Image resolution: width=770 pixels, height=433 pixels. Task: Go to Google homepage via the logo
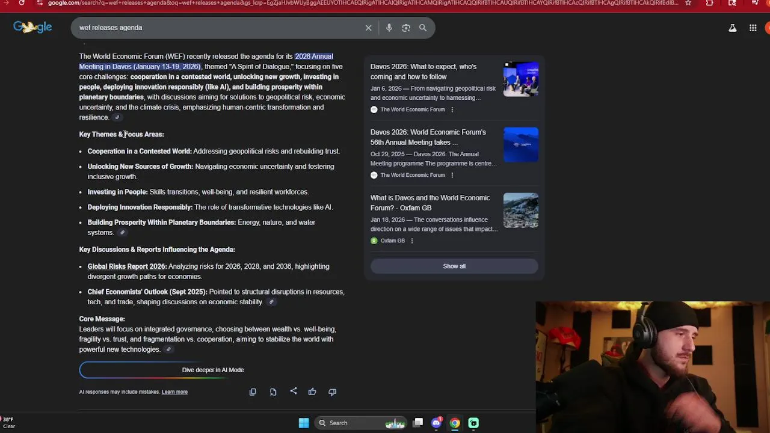32,27
